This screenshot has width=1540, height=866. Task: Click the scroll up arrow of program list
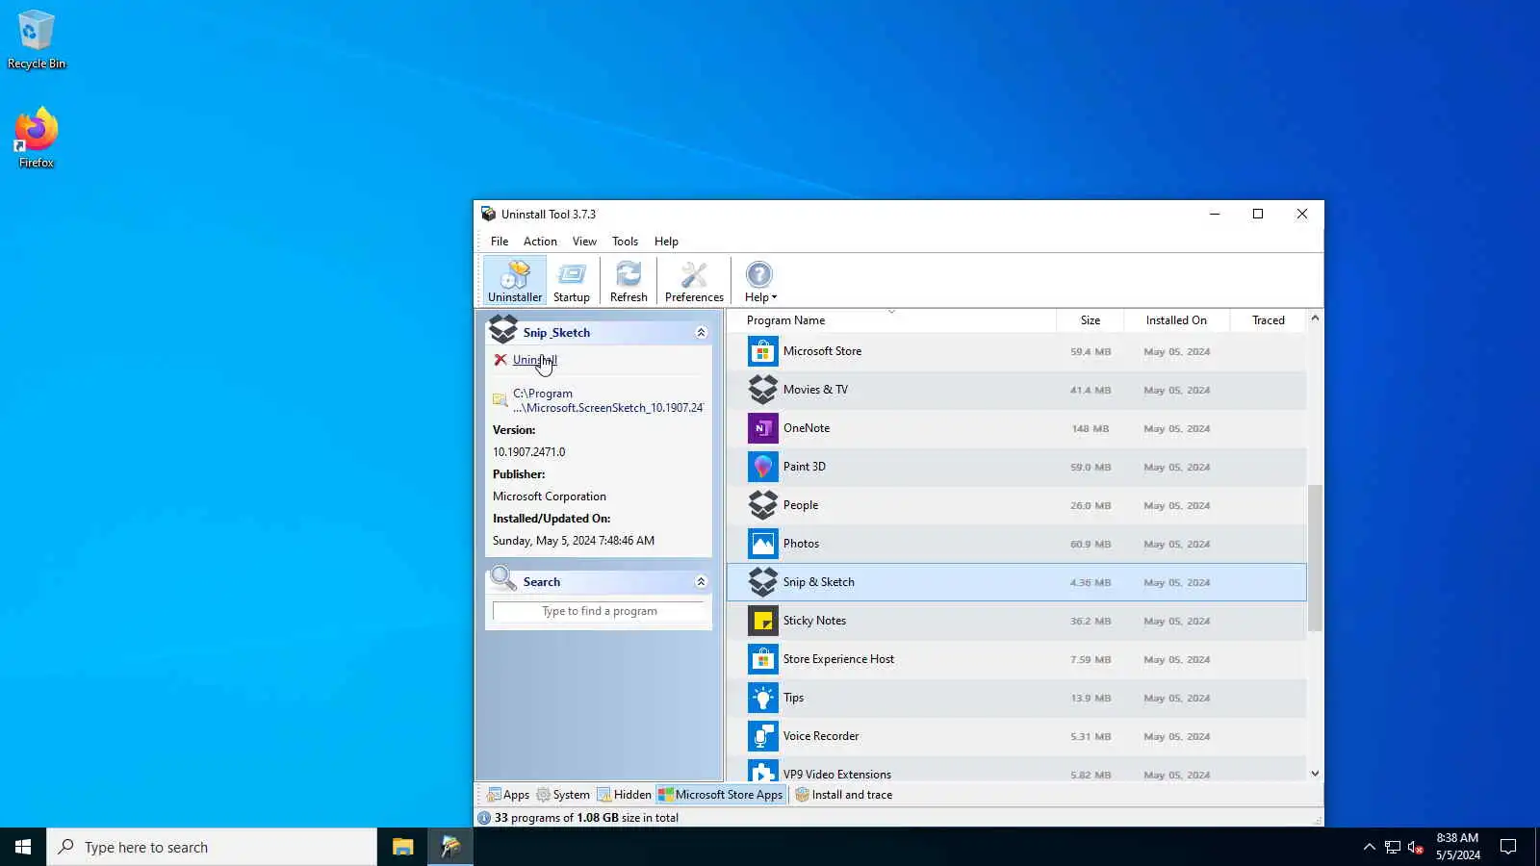point(1315,318)
